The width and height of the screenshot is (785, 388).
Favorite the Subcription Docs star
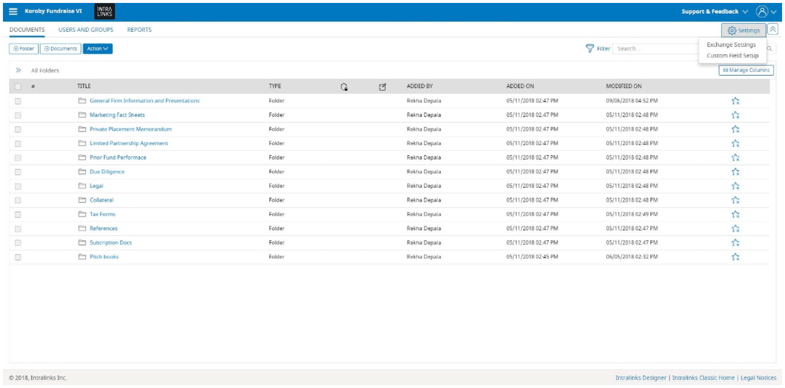click(x=735, y=242)
